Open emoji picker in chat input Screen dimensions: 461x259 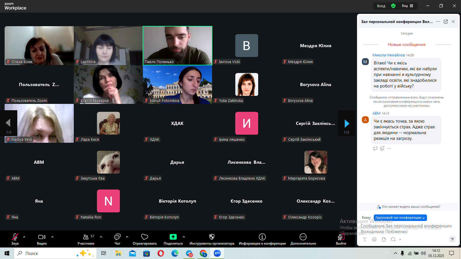374,239
